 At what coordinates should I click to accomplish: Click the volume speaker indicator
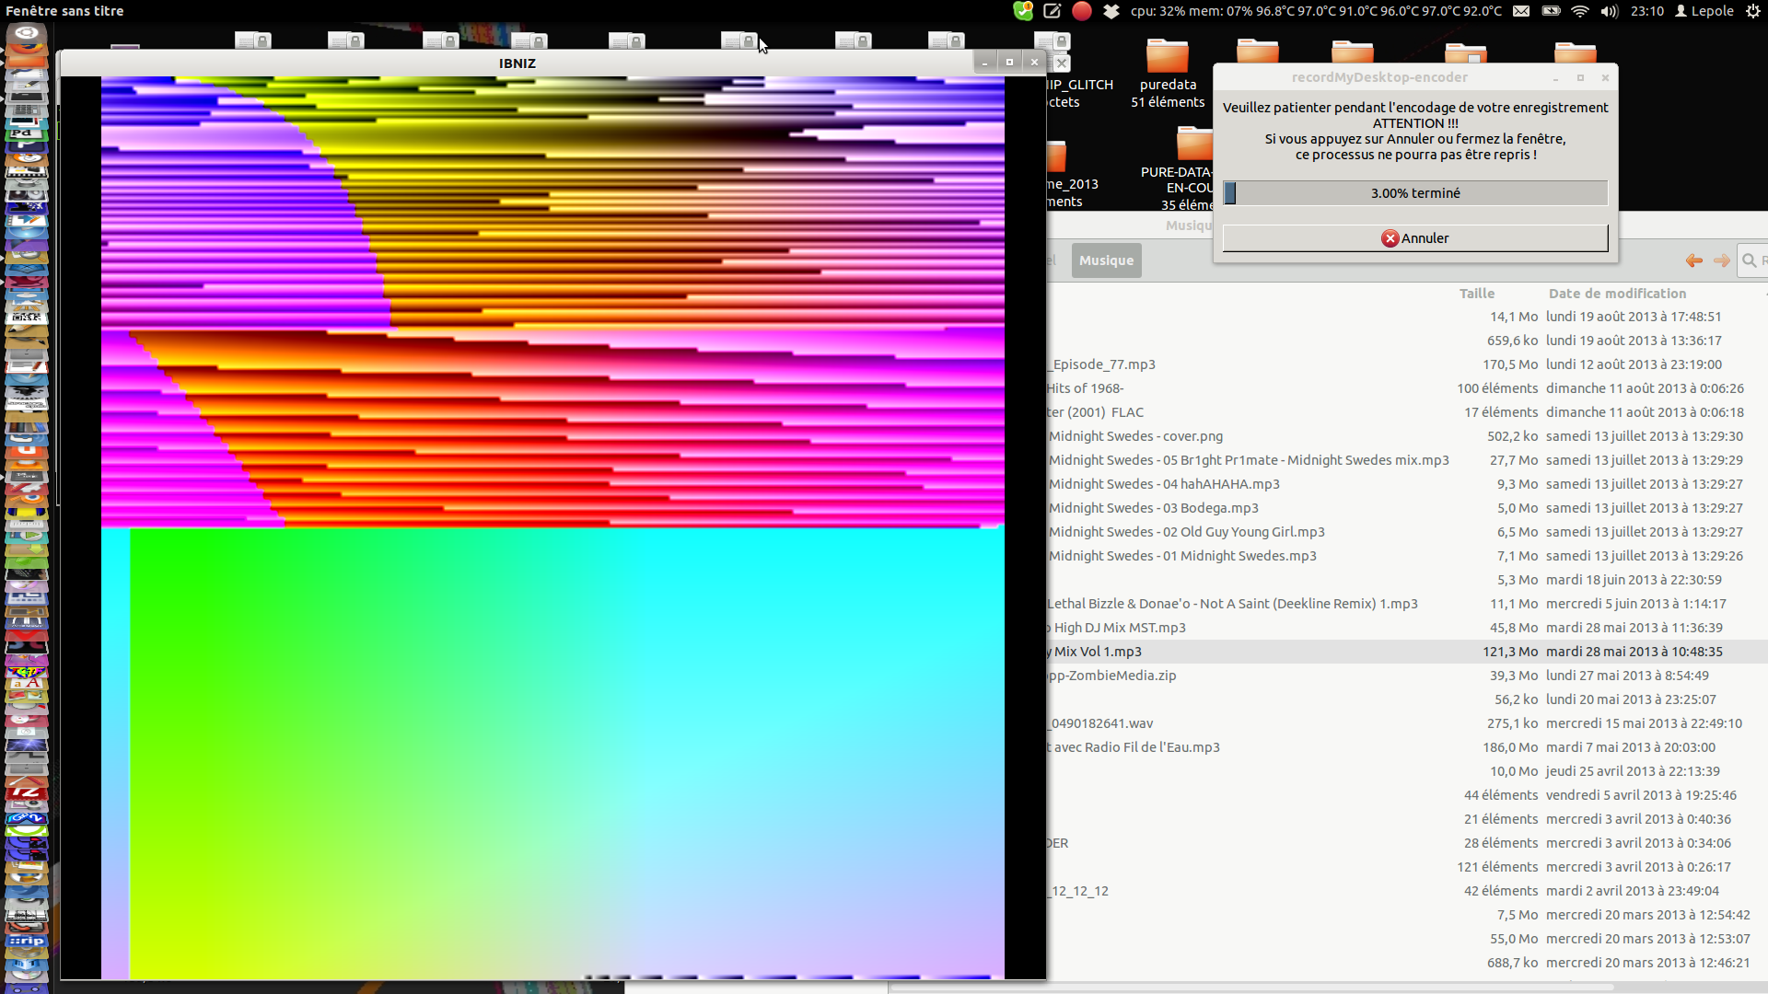click(1609, 11)
